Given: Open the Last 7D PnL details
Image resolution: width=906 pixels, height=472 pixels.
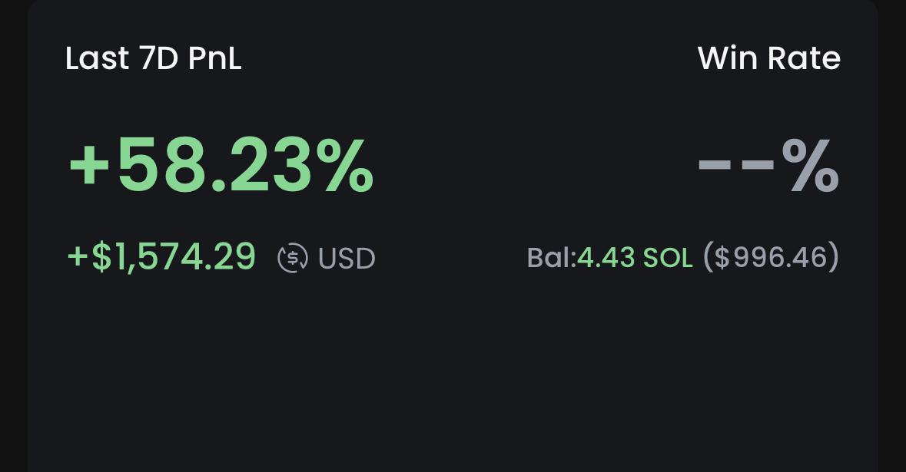Looking at the screenshot, I should [x=153, y=58].
